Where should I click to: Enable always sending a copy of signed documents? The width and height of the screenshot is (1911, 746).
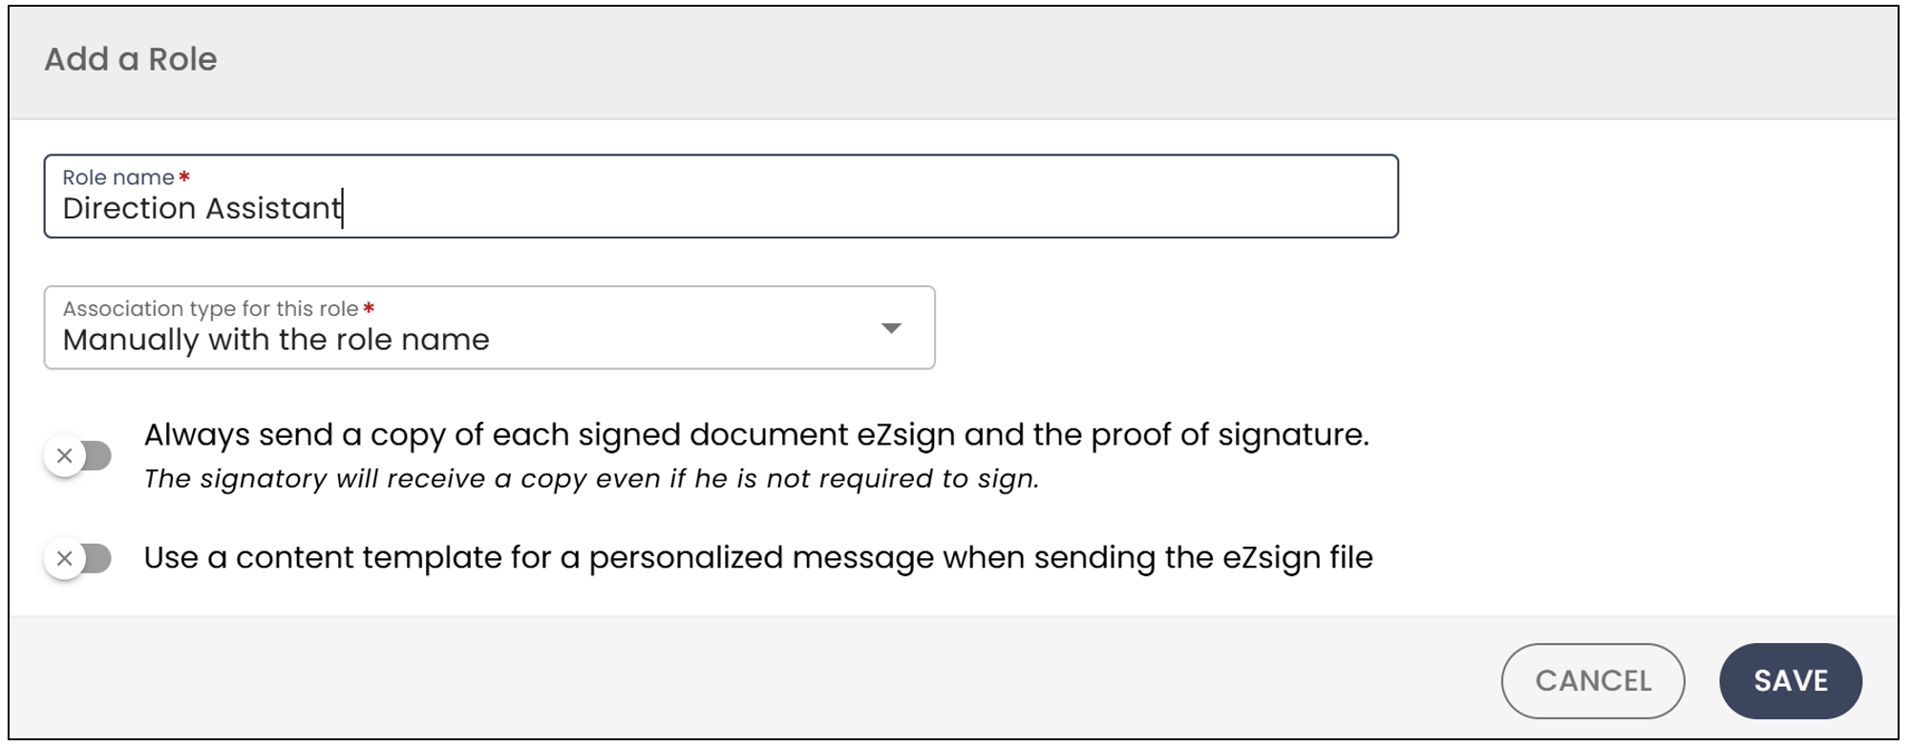tap(78, 456)
